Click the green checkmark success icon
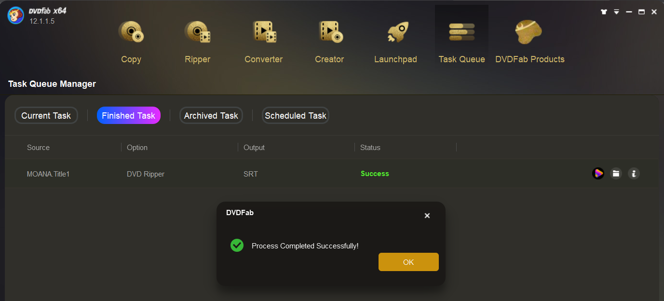664x301 pixels. coord(237,246)
